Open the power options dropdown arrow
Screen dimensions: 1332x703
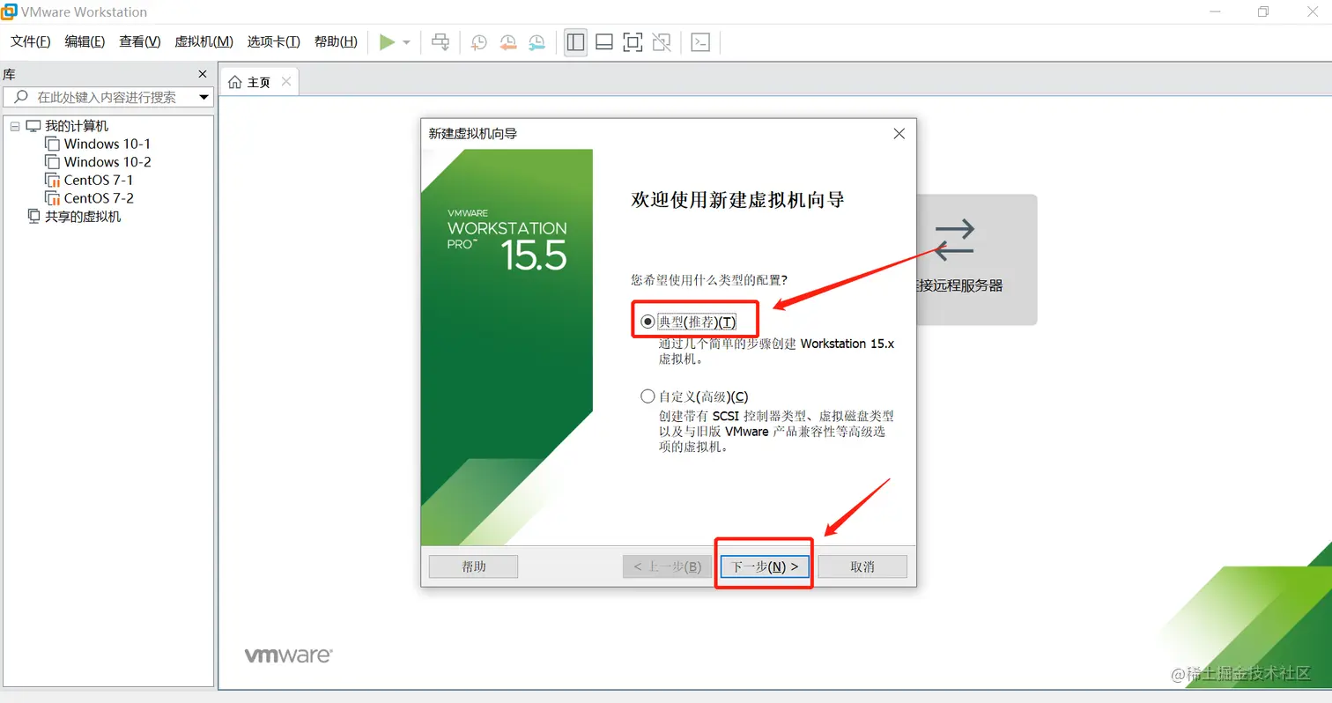pyautogui.click(x=406, y=41)
